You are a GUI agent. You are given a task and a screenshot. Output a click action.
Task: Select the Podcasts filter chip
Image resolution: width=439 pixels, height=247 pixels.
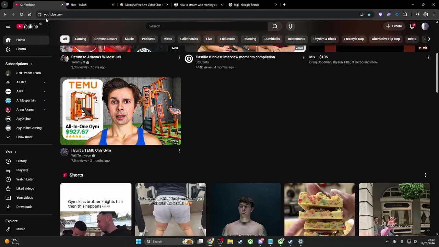coord(149,39)
